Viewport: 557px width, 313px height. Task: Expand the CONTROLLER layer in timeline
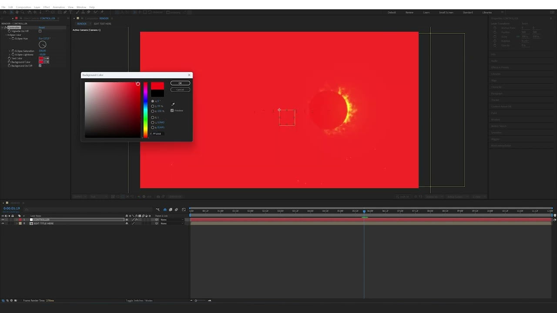pos(17,220)
